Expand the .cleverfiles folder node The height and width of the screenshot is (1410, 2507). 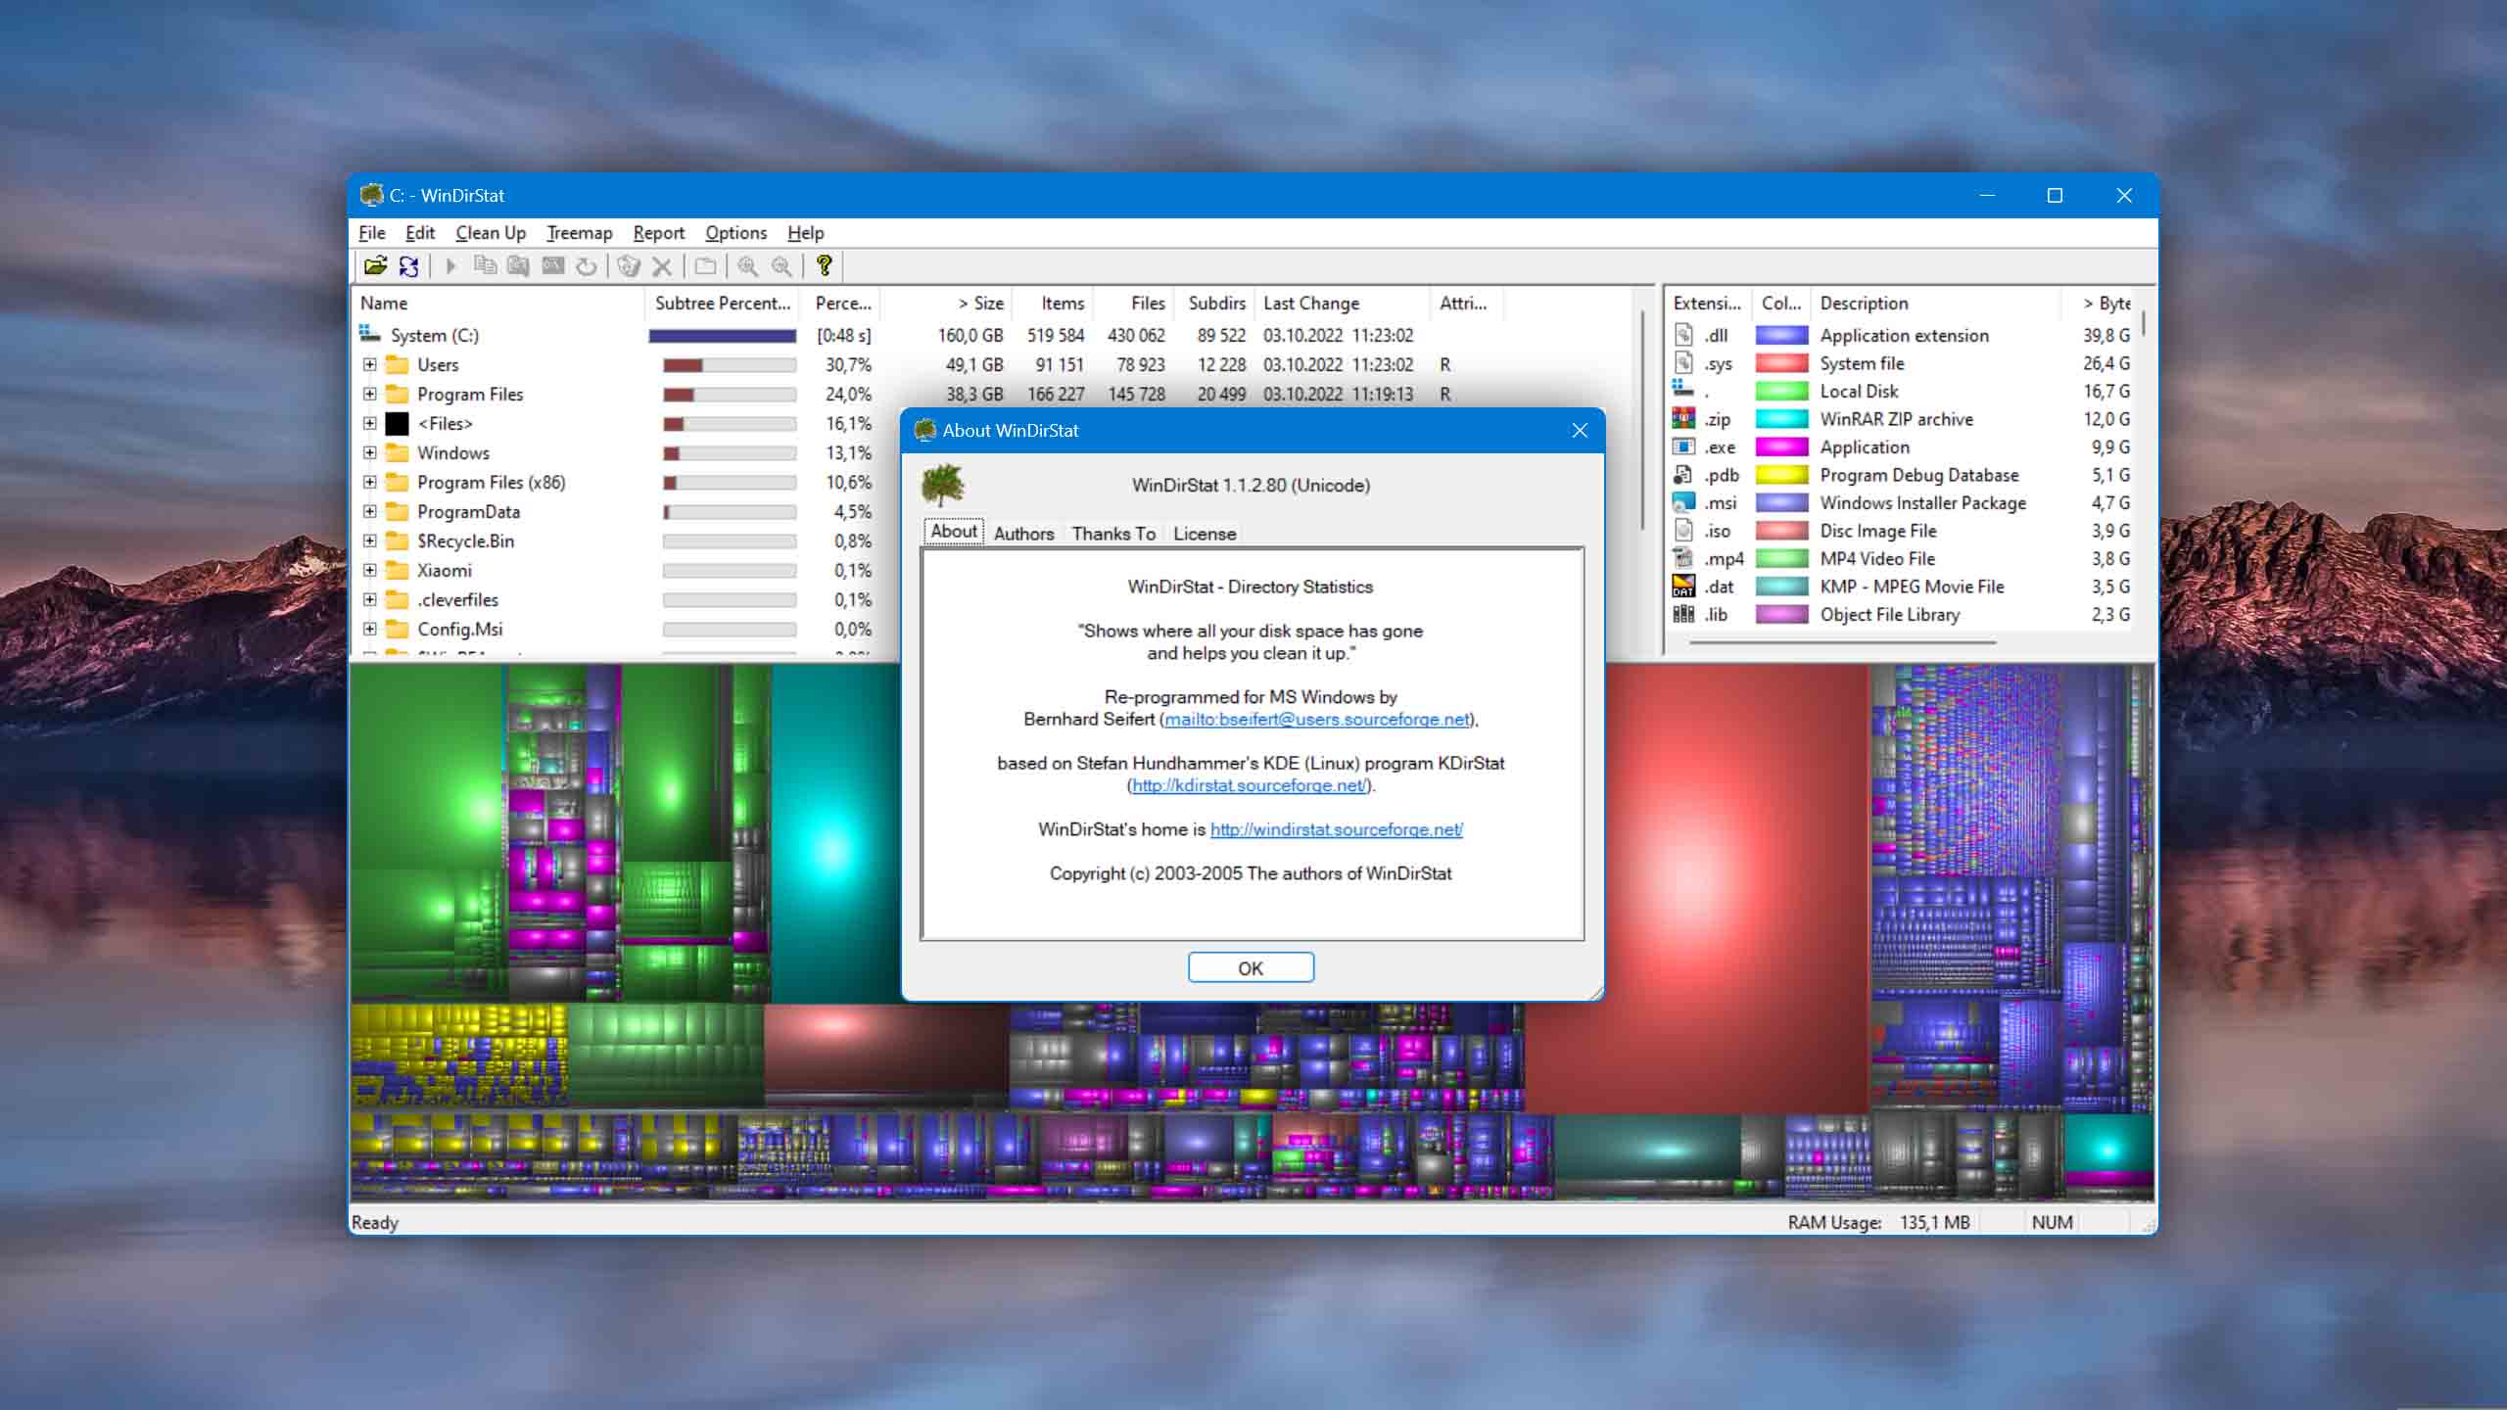tap(369, 600)
